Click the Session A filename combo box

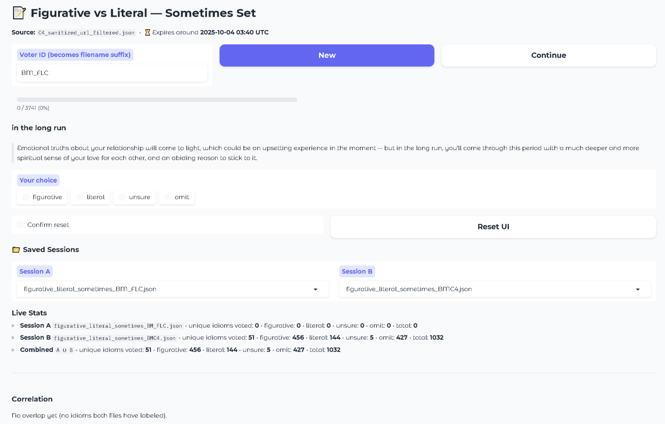click(167, 289)
